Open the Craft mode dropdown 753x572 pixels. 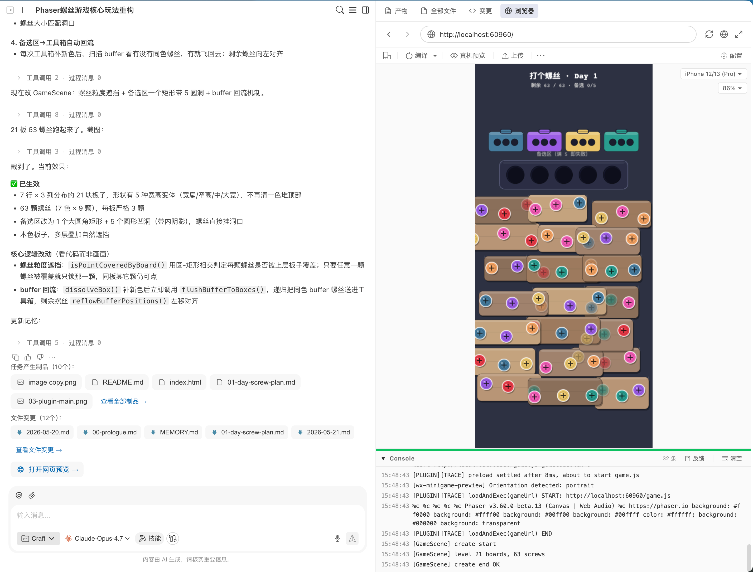point(38,538)
